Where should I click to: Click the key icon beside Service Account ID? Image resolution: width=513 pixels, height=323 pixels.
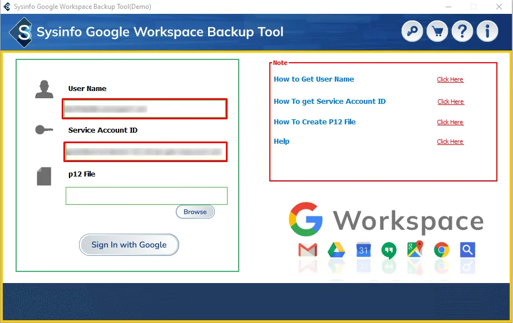[x=44, y=129]
